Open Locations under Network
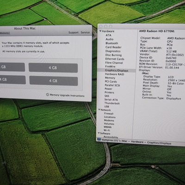185x185 pixels. pyautogui.click(x=110, y=117)
